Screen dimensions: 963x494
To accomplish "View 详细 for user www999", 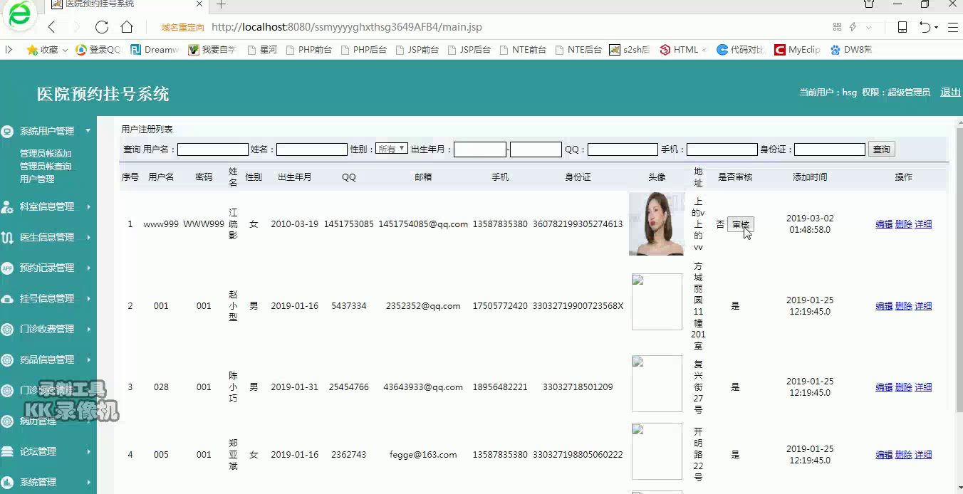I will pos(923,224).
